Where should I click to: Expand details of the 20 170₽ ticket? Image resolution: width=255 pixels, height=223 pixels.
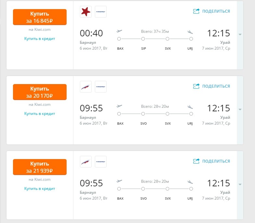pos(240,110)
